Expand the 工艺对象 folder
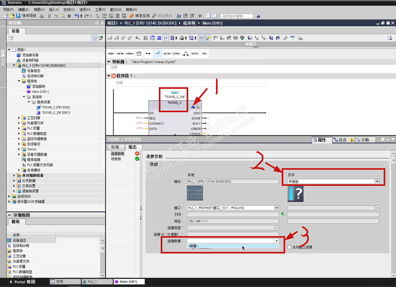Screen dimensions: 396x287 pyautogui.click(x=19, y=118)
